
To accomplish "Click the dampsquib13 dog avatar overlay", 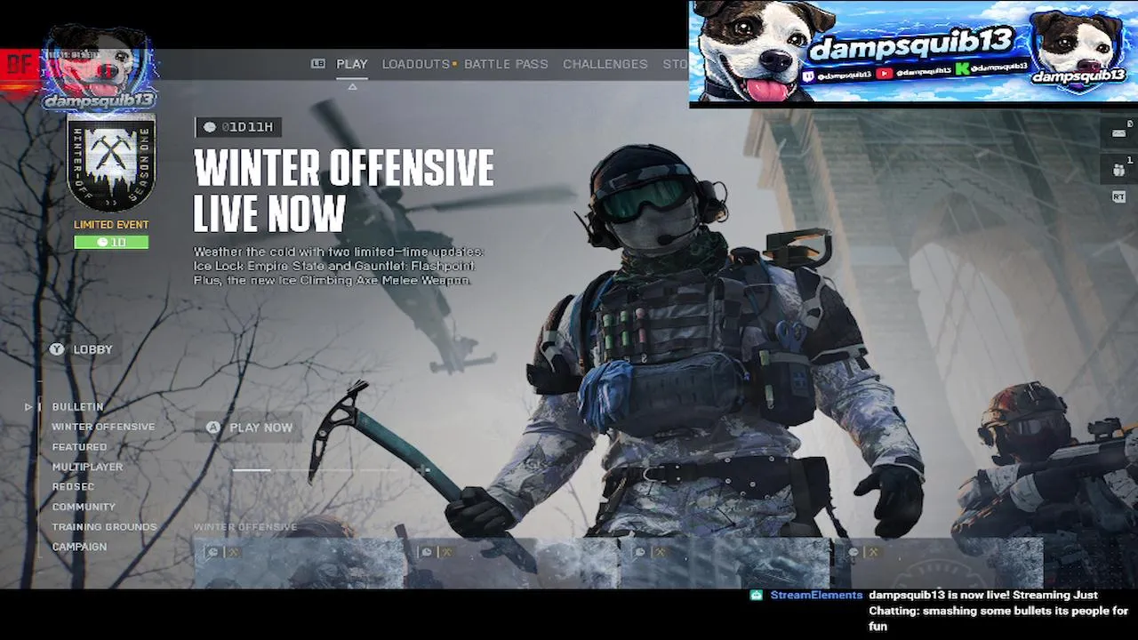I will [100, 68].
